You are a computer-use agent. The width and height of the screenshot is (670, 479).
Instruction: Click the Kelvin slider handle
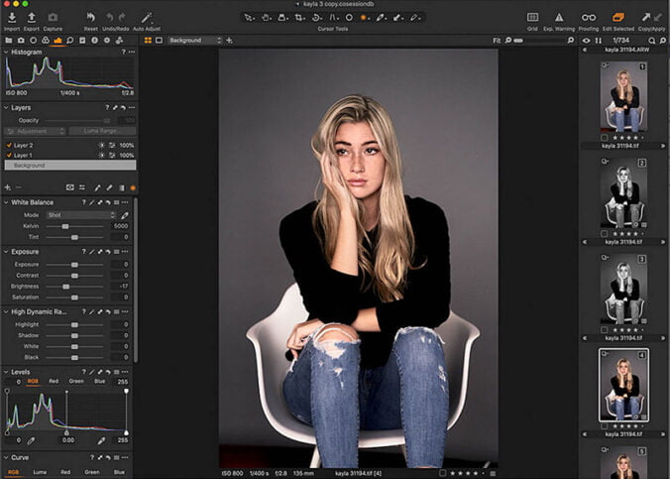pos(65,226)
